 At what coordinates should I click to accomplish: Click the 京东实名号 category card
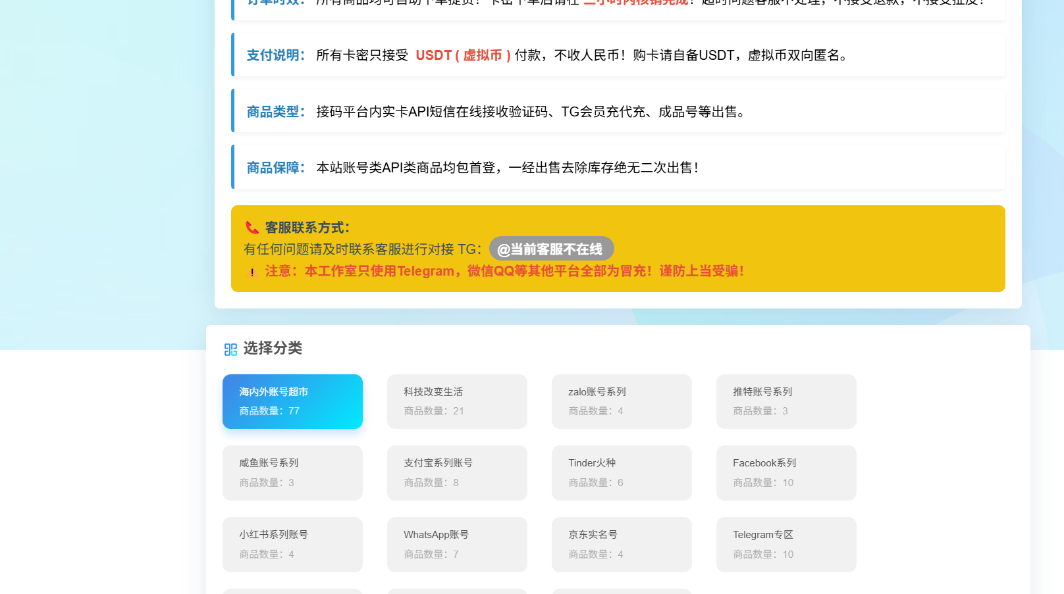click(622, 545)
